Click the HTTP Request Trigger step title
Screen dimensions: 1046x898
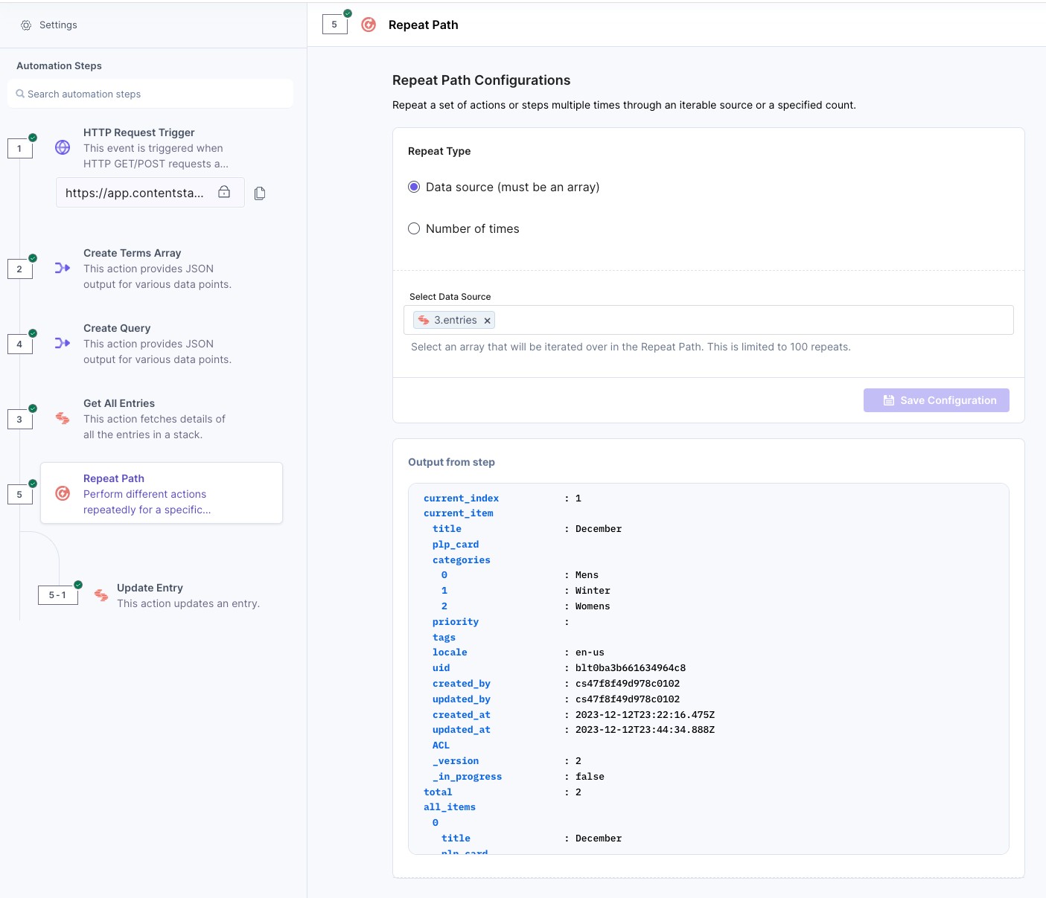(x=139, y=132)
